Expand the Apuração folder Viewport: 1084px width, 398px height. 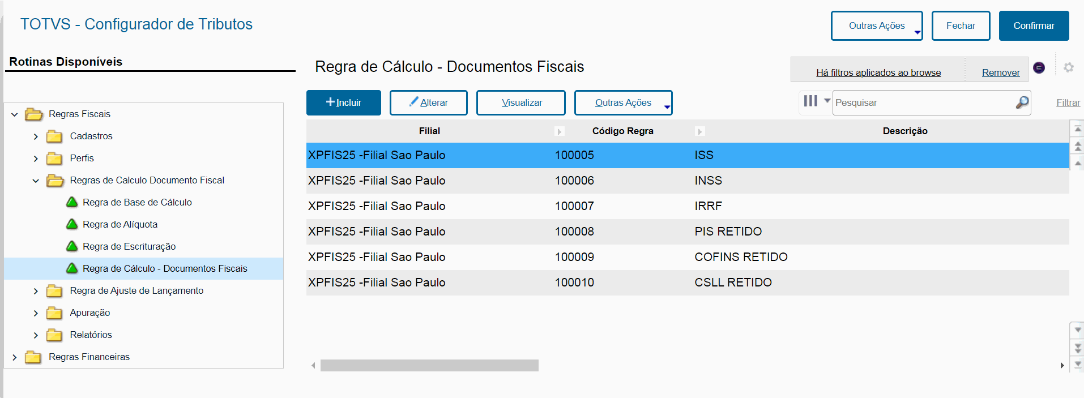click(36, 313)
